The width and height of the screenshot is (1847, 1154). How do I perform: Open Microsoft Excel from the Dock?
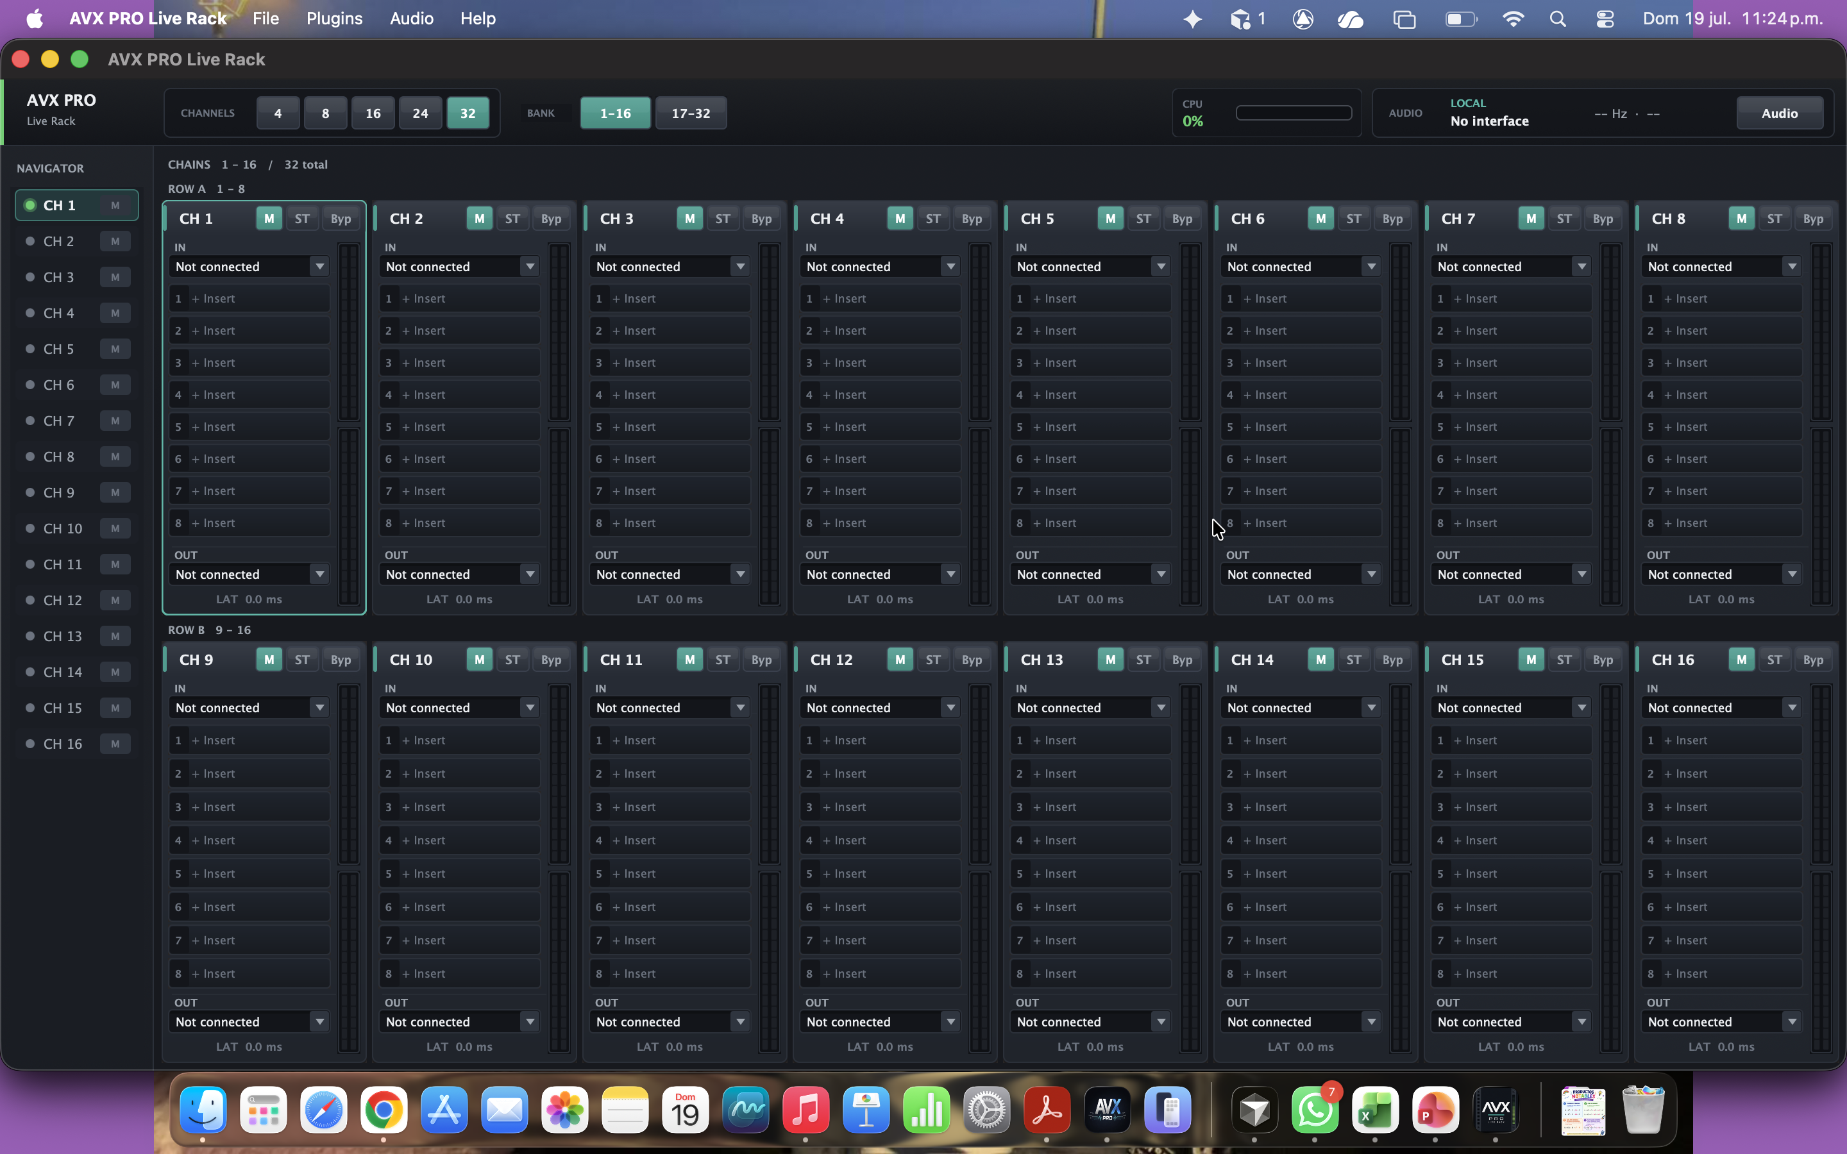point(1376,1110)
